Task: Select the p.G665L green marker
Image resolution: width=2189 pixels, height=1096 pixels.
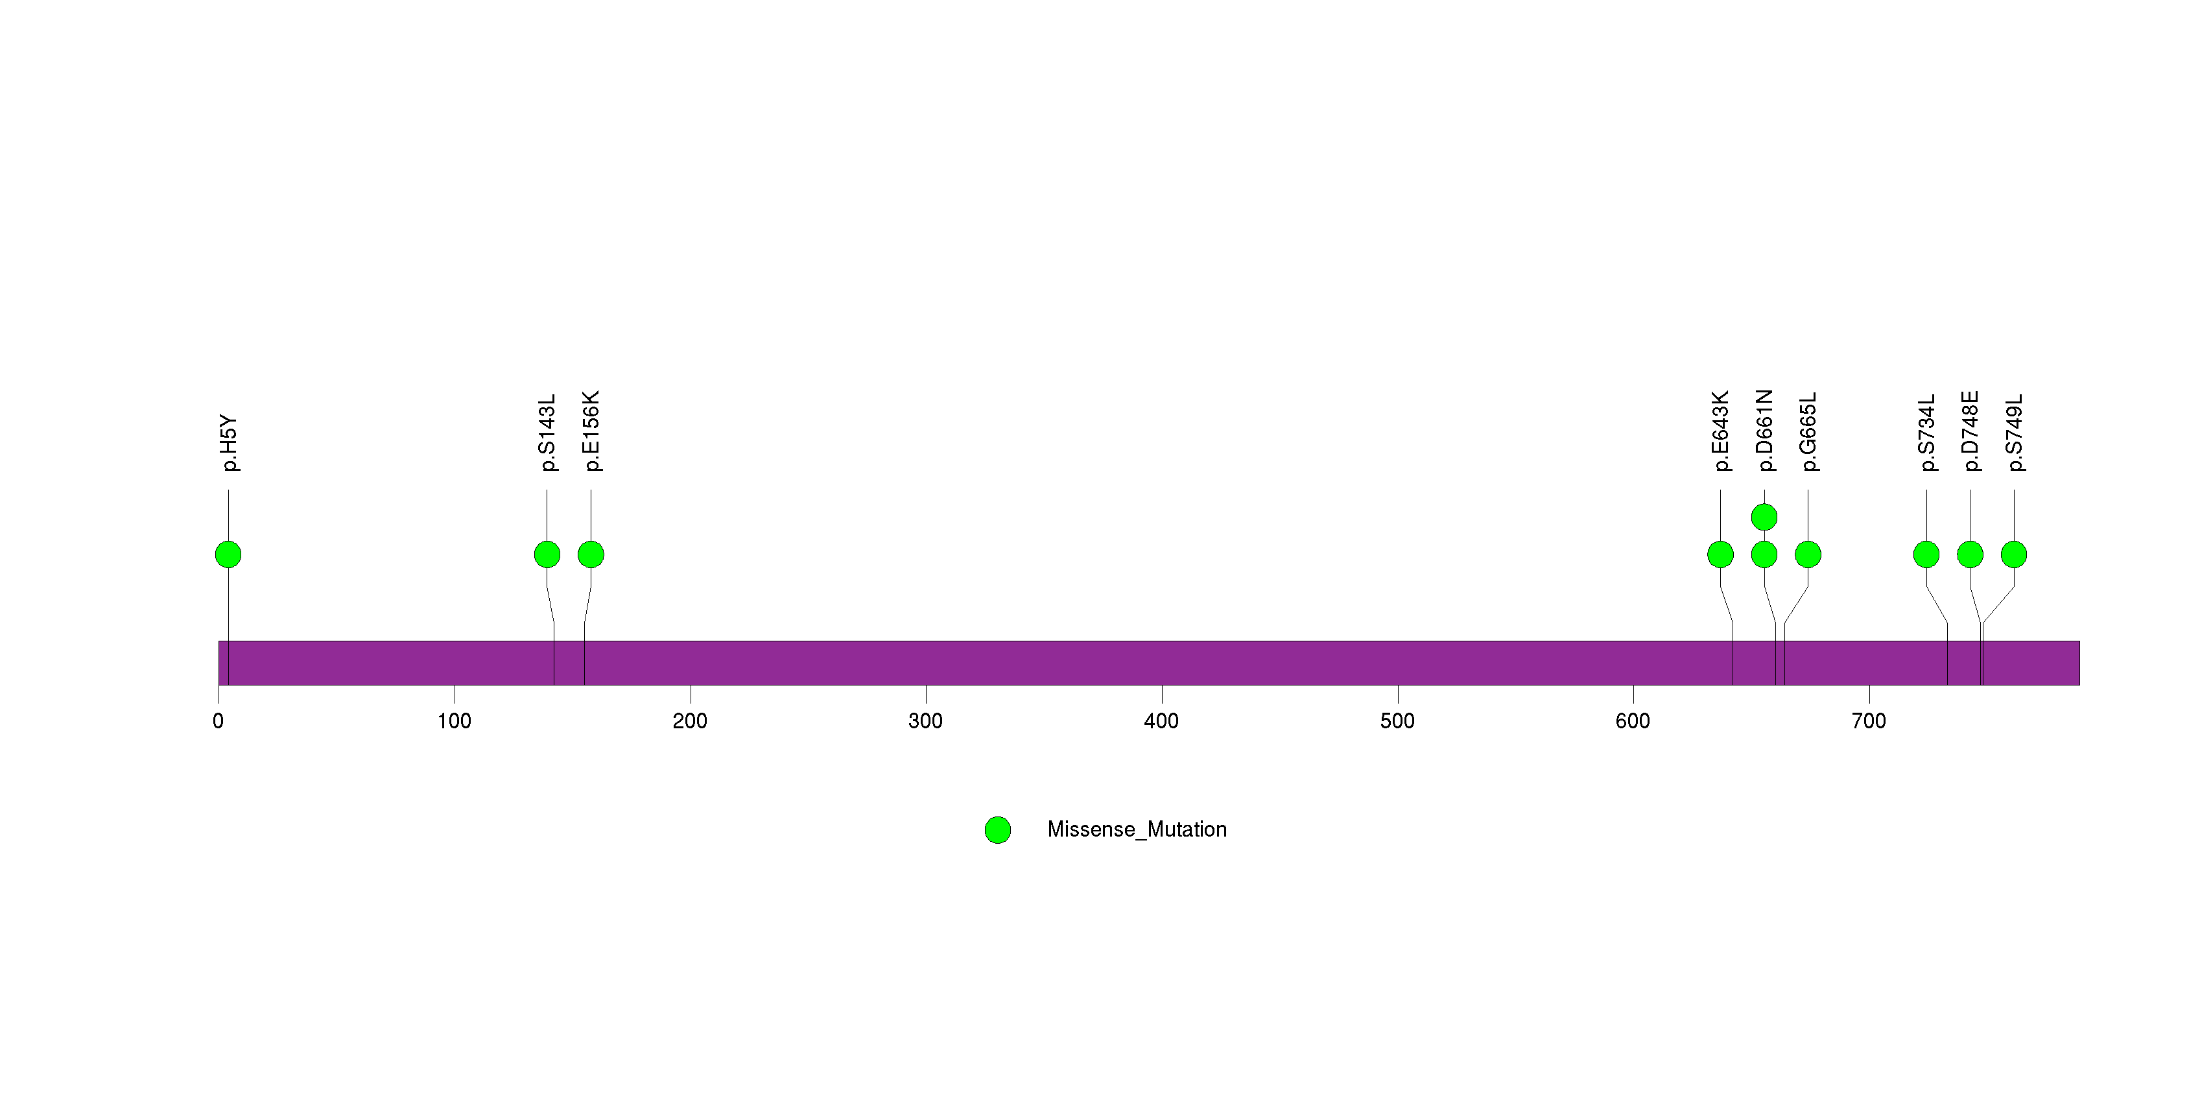Action: [1808, 554]
